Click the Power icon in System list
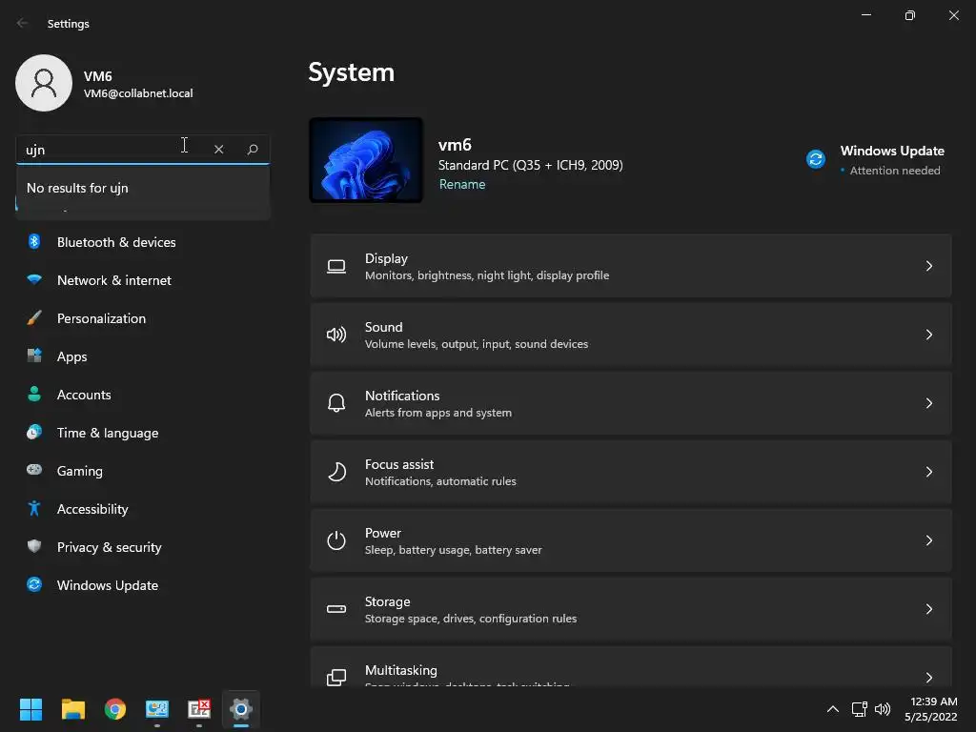 [x=336, y=540]
